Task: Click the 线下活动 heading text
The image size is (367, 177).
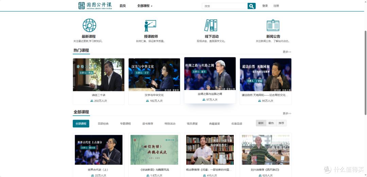Action: tap(212, 37)
